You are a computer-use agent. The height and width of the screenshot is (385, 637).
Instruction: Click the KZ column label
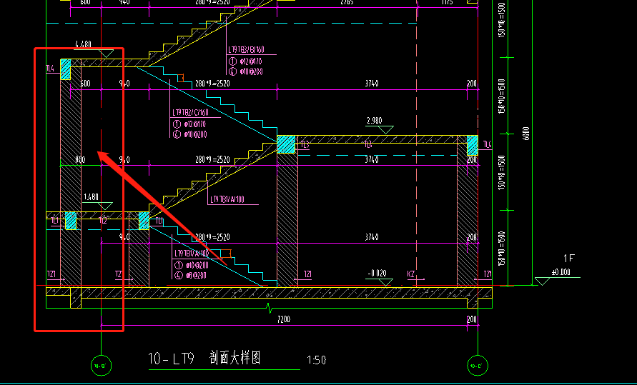coord(410,274)
